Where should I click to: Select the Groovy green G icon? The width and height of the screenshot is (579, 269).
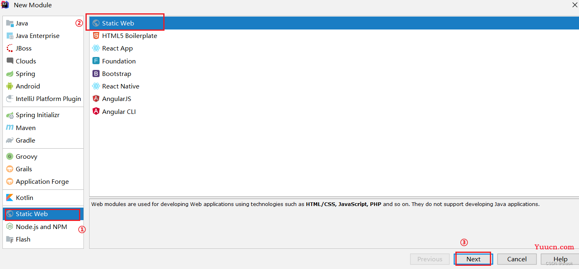[x=10, y=156]
